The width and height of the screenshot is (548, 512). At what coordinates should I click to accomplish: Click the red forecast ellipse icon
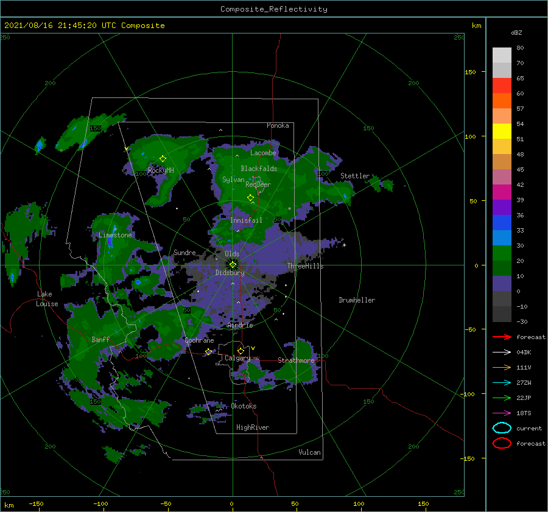[502, 443]
